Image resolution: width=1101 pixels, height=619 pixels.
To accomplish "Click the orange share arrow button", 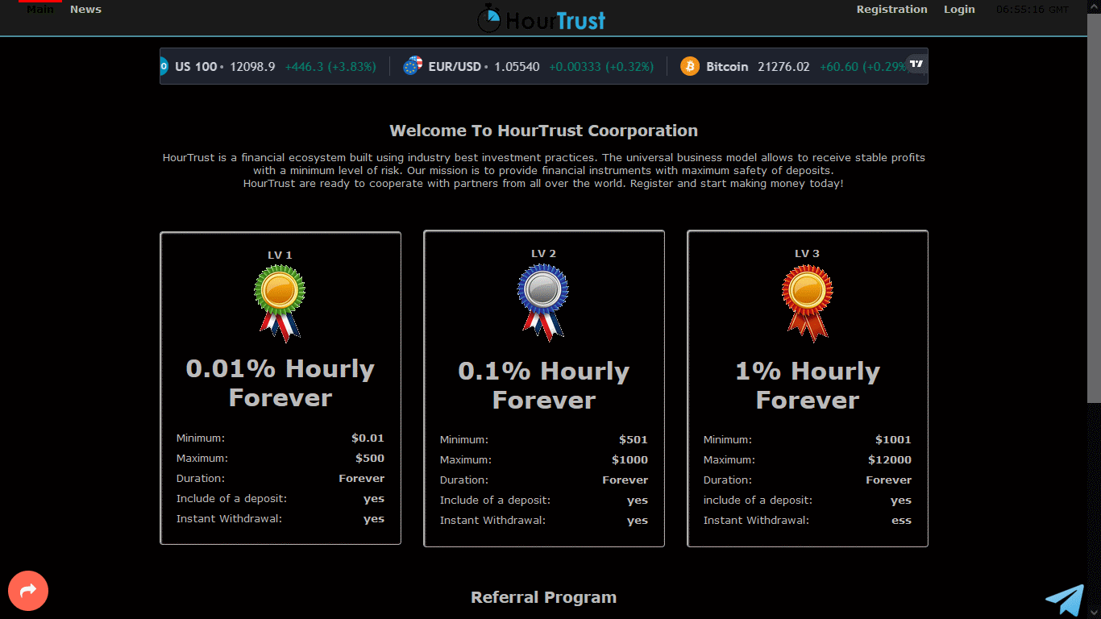I will [x=28, y=591].
